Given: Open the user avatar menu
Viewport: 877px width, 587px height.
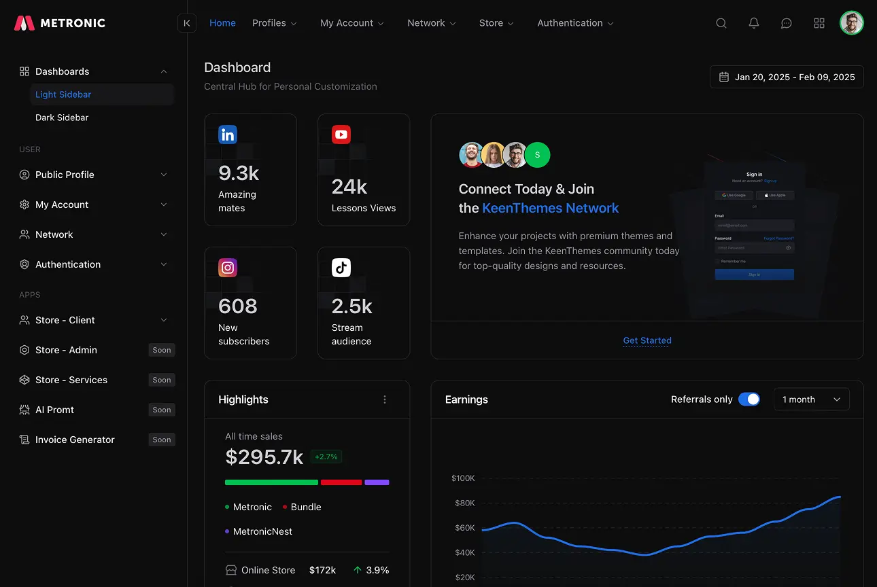Looking at the screenshot, I should click(x=852, y=23).
